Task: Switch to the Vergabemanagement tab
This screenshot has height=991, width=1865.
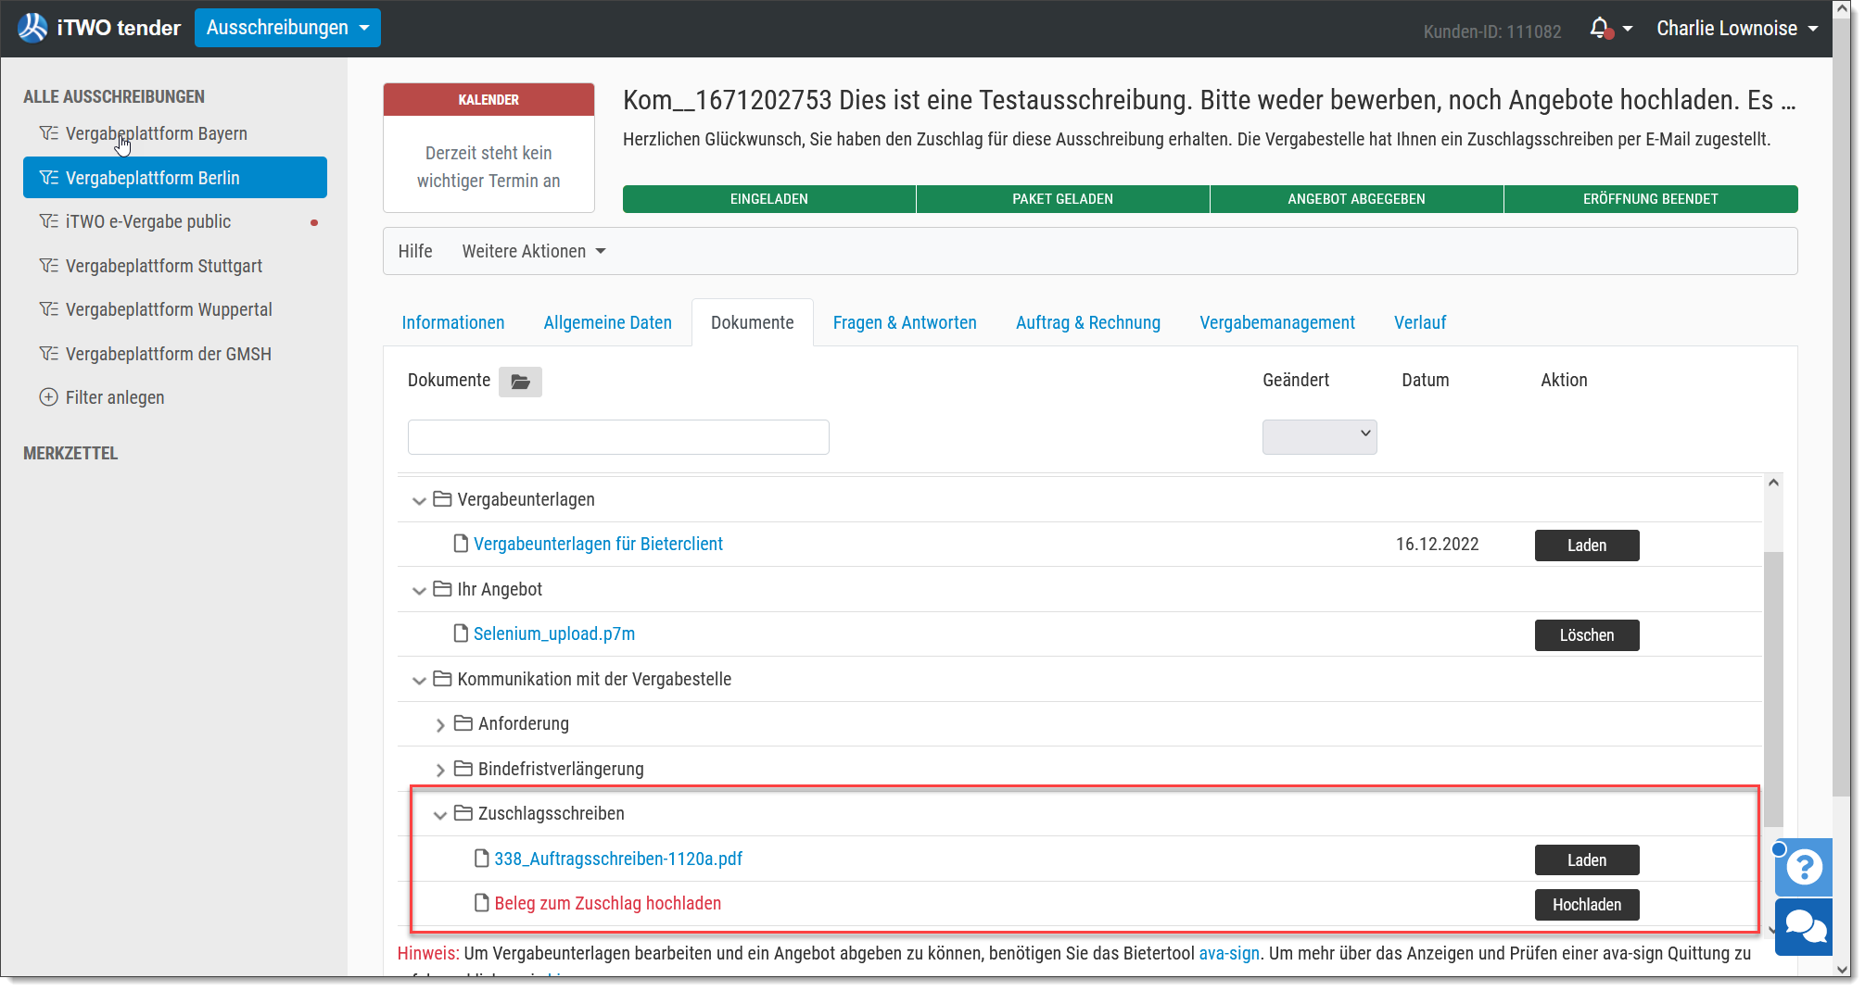Action: pos(1277,322)
